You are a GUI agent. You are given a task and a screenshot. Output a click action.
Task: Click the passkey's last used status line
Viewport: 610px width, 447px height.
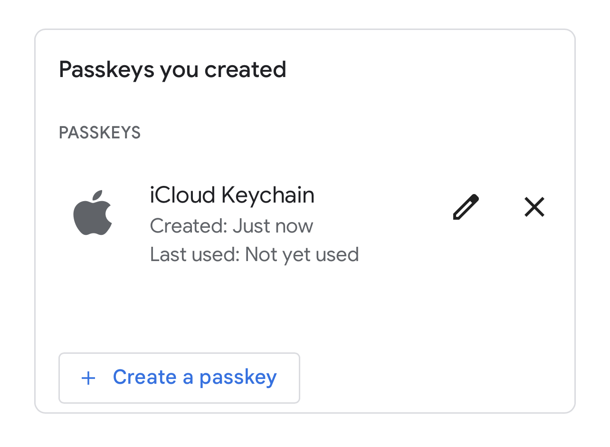click(254, 254)
